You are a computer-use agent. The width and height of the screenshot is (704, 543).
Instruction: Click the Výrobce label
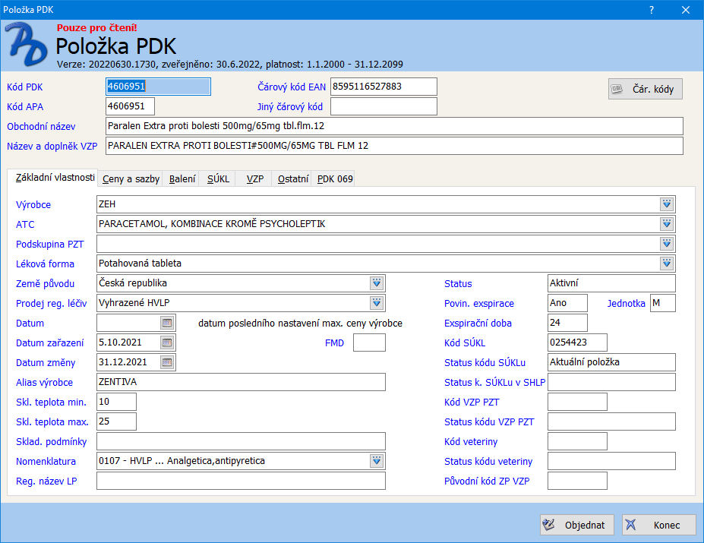[33, 205]
